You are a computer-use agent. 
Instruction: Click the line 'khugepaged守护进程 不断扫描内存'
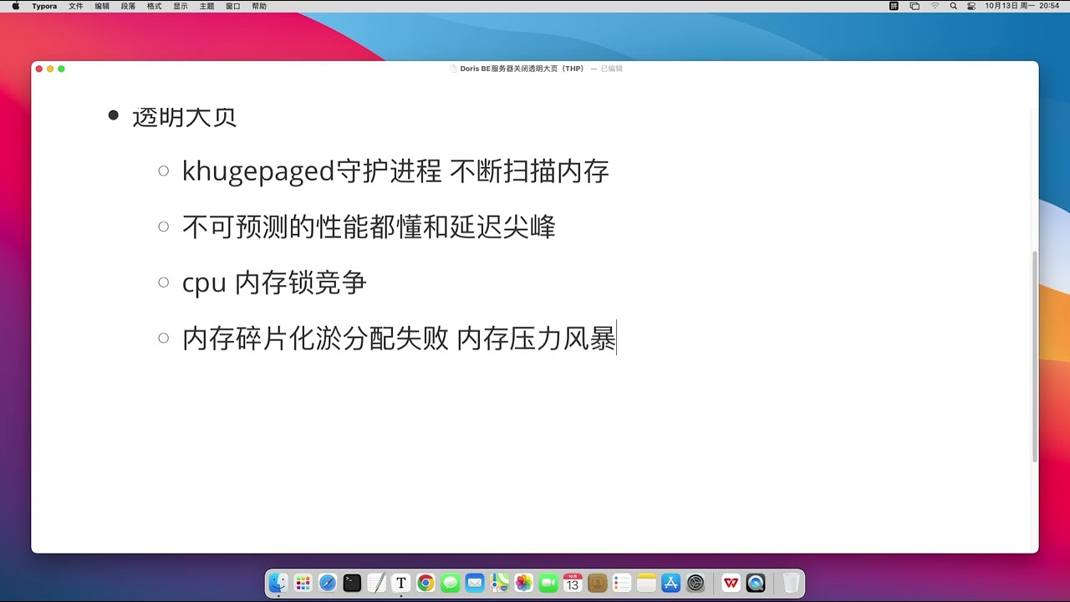pos(395,171)
